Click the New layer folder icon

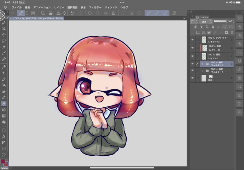209,33
